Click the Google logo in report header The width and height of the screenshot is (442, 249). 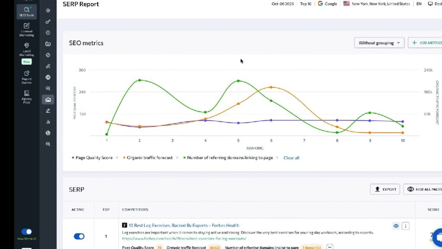pyautogui.click(x=320, y=3)
